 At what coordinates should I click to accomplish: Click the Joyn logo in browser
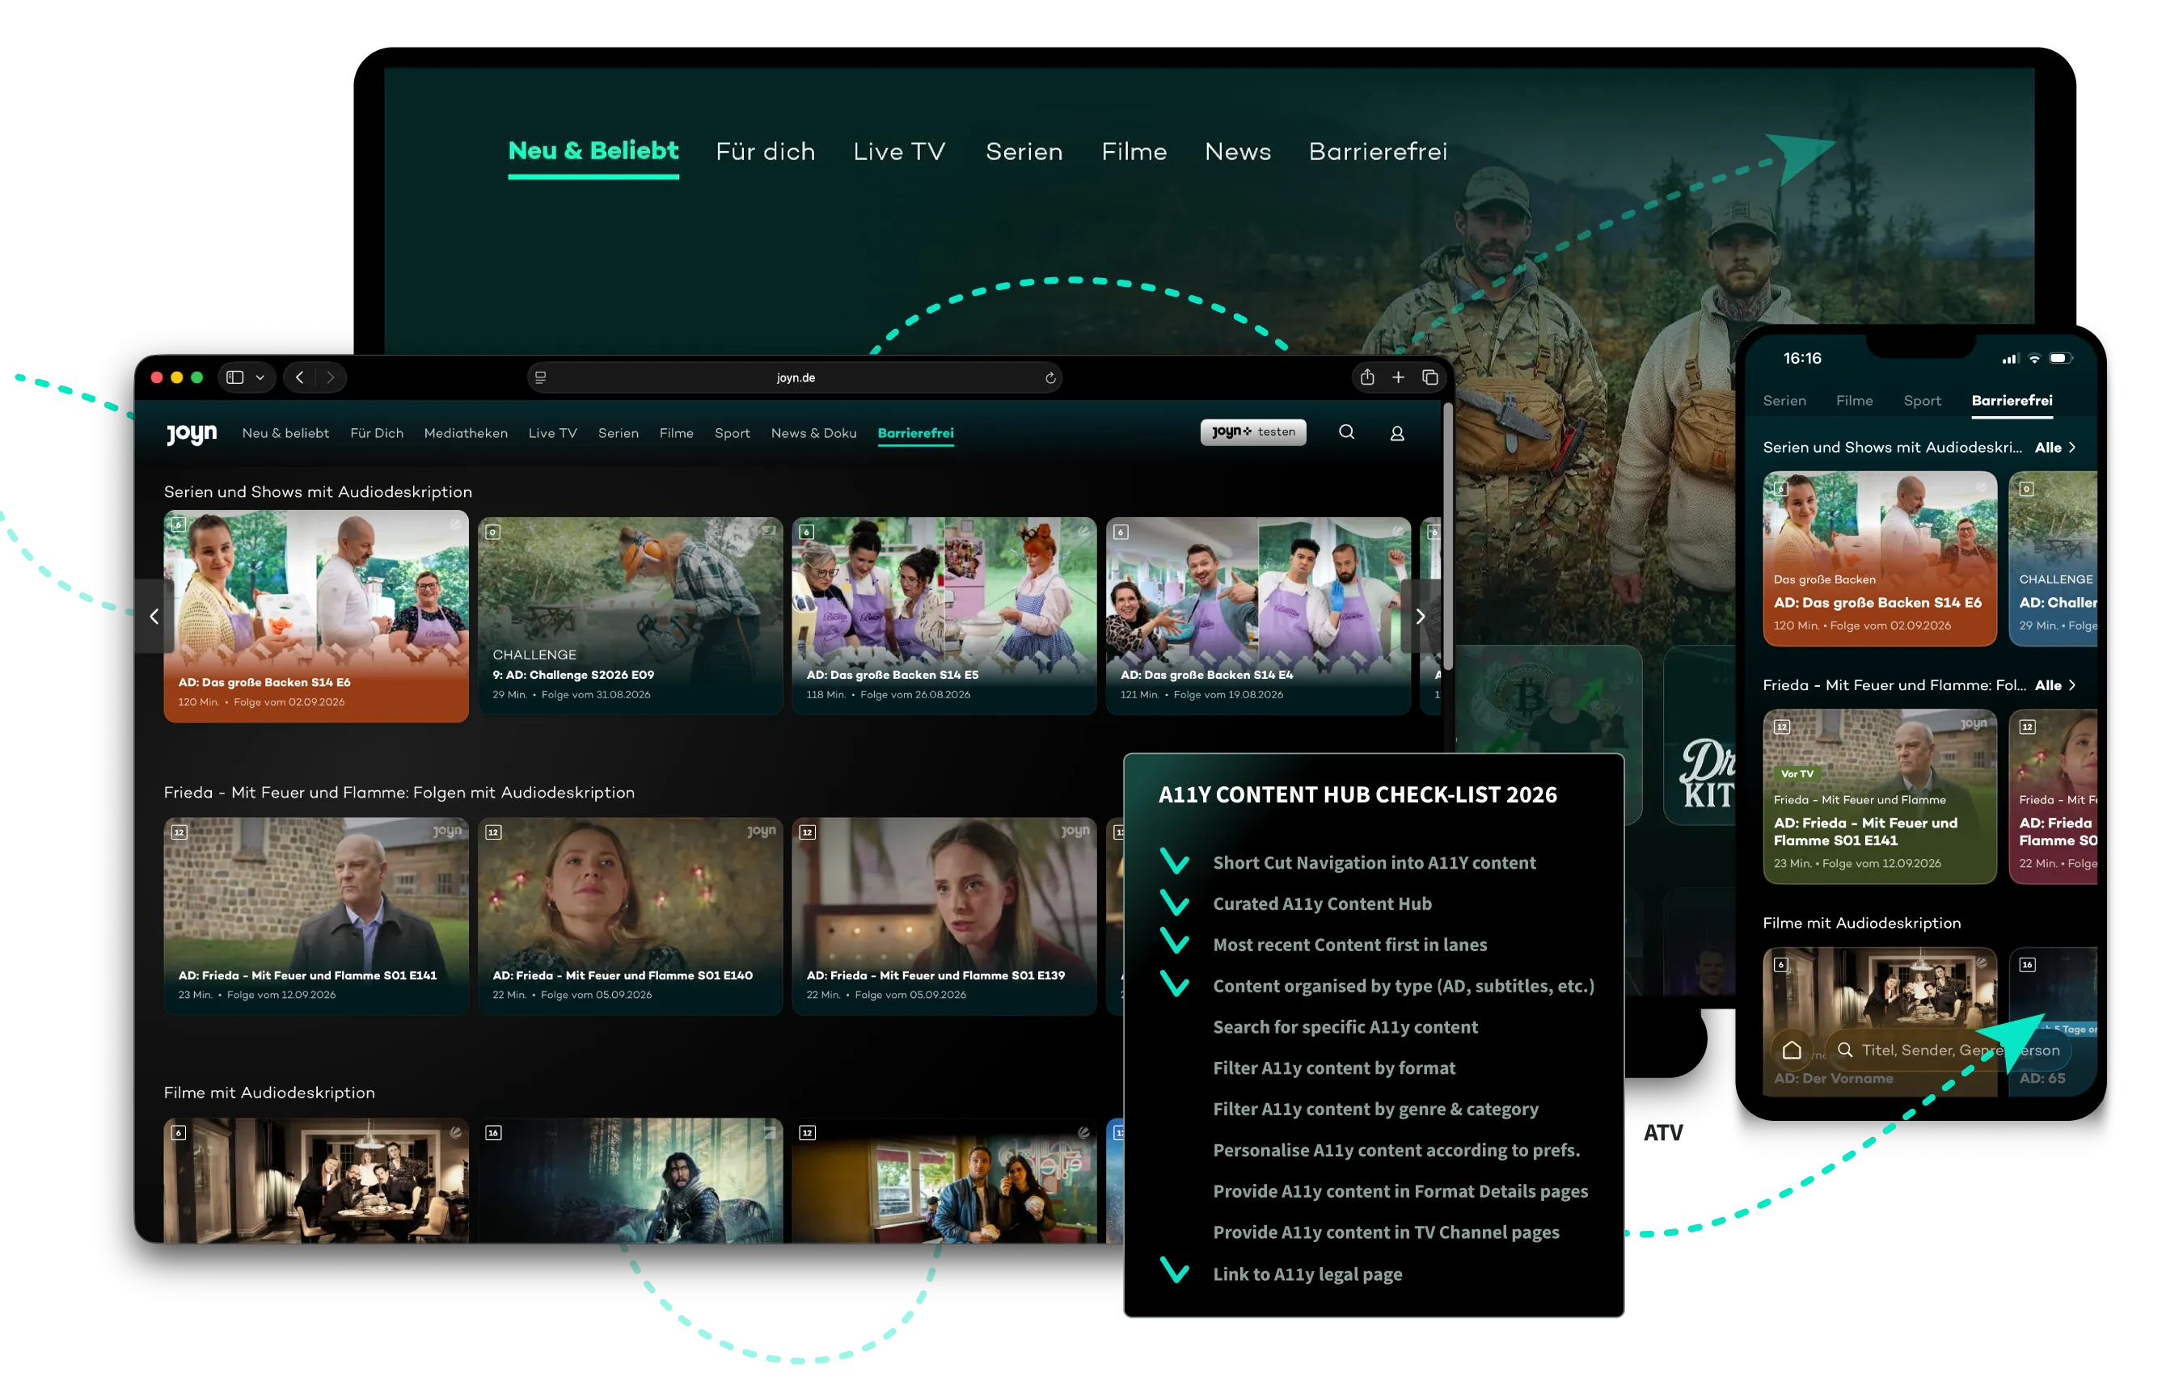pyautogui.click(x=192, y=434)
